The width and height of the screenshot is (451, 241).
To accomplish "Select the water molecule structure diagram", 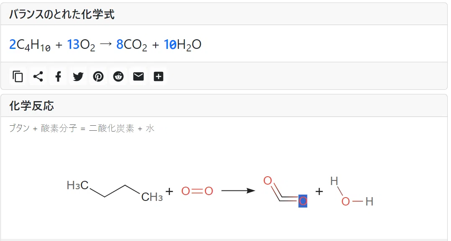I will (352, 191).
